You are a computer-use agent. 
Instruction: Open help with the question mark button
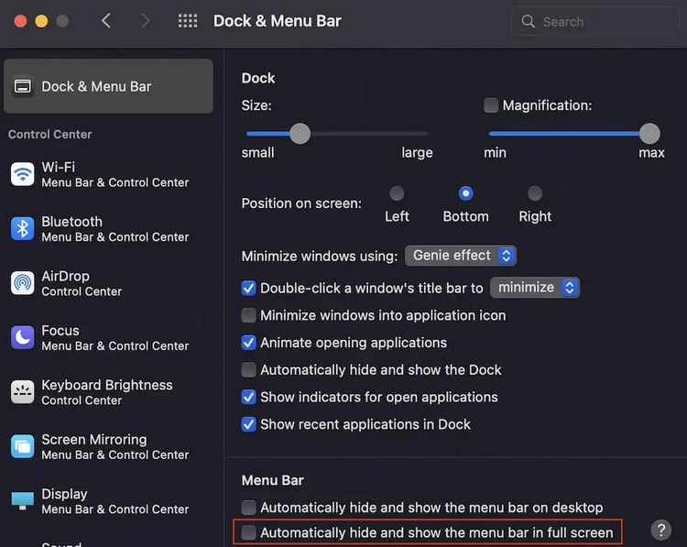click(x=661, y=530)
